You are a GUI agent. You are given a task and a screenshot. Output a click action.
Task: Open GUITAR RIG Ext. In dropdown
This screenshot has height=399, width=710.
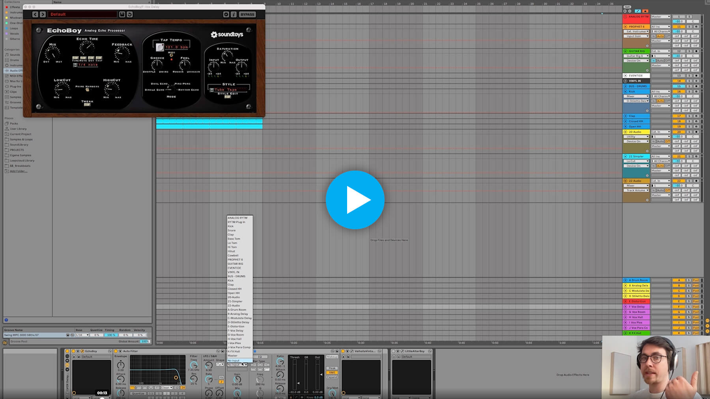tap(661, 51)
